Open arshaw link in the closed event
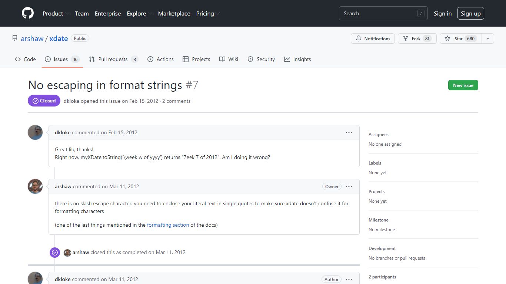506x284 pixels. [x=81, y=252]
